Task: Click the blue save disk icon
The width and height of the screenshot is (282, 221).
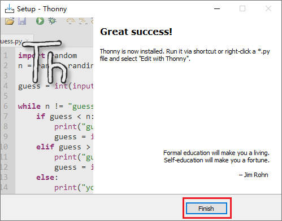Action: click(22, 21)
